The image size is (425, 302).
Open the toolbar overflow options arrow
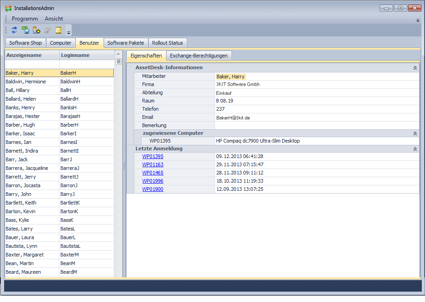click(69, 32)
